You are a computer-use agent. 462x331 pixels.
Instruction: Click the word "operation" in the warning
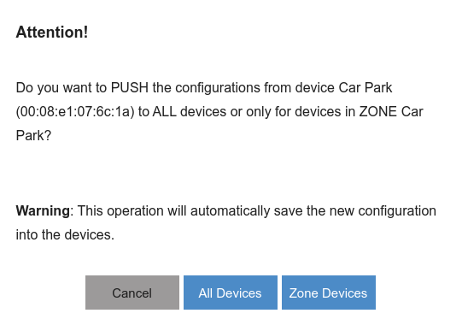[x=135, y=211]
